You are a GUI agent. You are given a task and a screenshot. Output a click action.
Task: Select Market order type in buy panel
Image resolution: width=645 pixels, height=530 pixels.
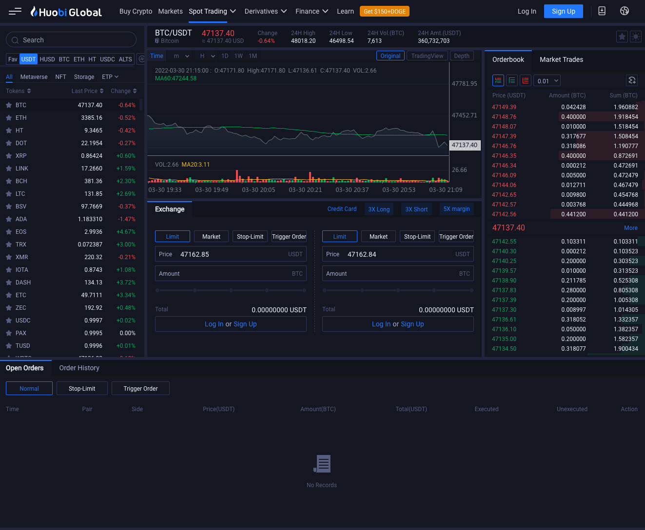(211, 237)
